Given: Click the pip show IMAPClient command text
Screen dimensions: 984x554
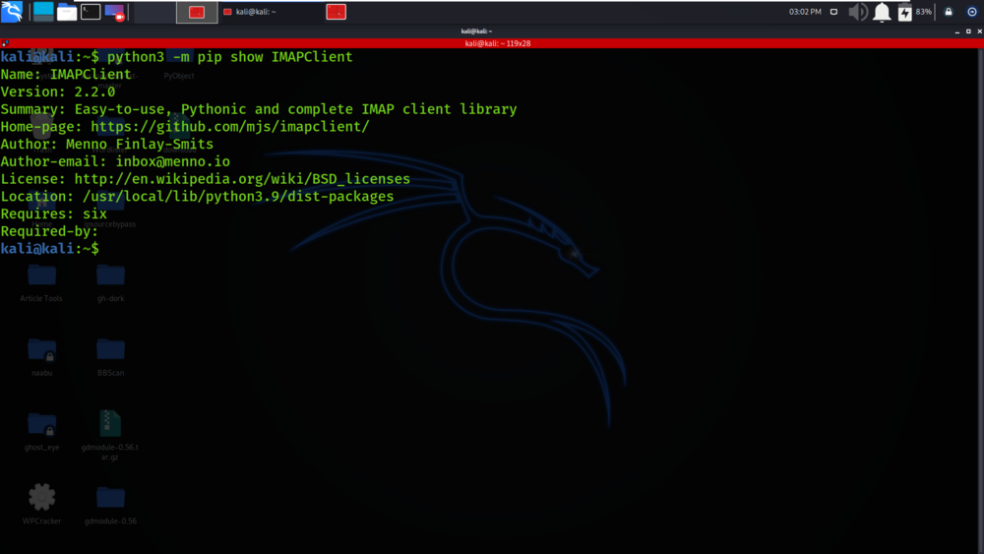Looking at the screenshot, I should [229, 57].
